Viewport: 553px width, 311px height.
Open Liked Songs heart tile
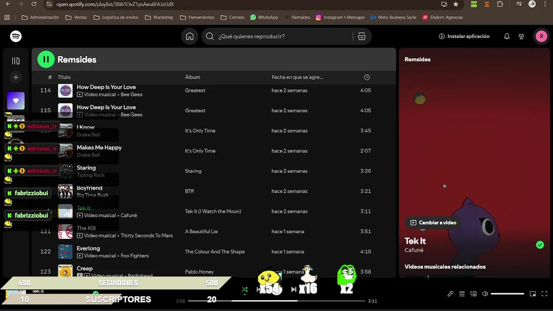(16, 101)
